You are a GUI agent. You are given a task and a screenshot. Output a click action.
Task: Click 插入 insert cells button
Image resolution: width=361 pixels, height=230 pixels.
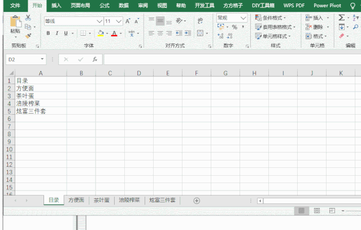click(317, 18)
